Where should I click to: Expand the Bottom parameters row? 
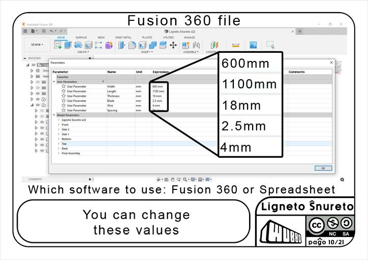(x=58, y=139)
